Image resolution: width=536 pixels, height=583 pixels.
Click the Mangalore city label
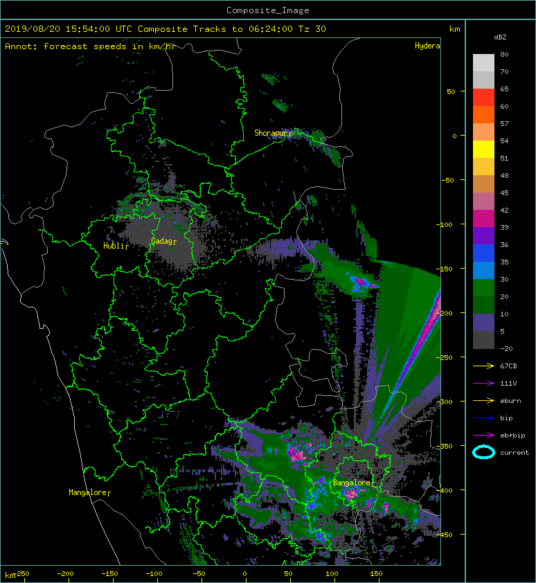pos(87,492)
